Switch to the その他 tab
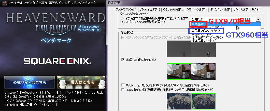 pyautogui.click(x=255, y=10)
